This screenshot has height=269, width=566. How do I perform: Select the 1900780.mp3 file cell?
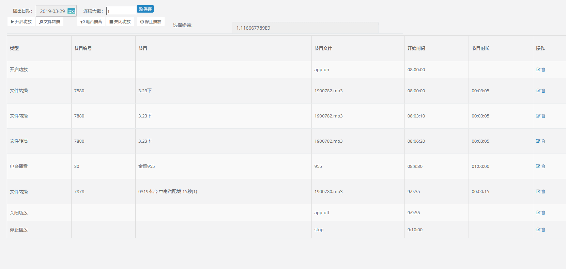pyautogui.click(x=358, y=191)
